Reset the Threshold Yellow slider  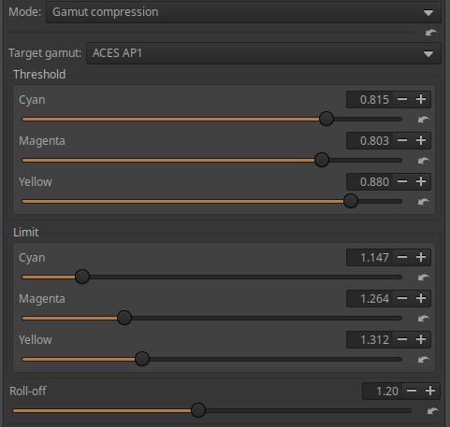click(423, 202)
